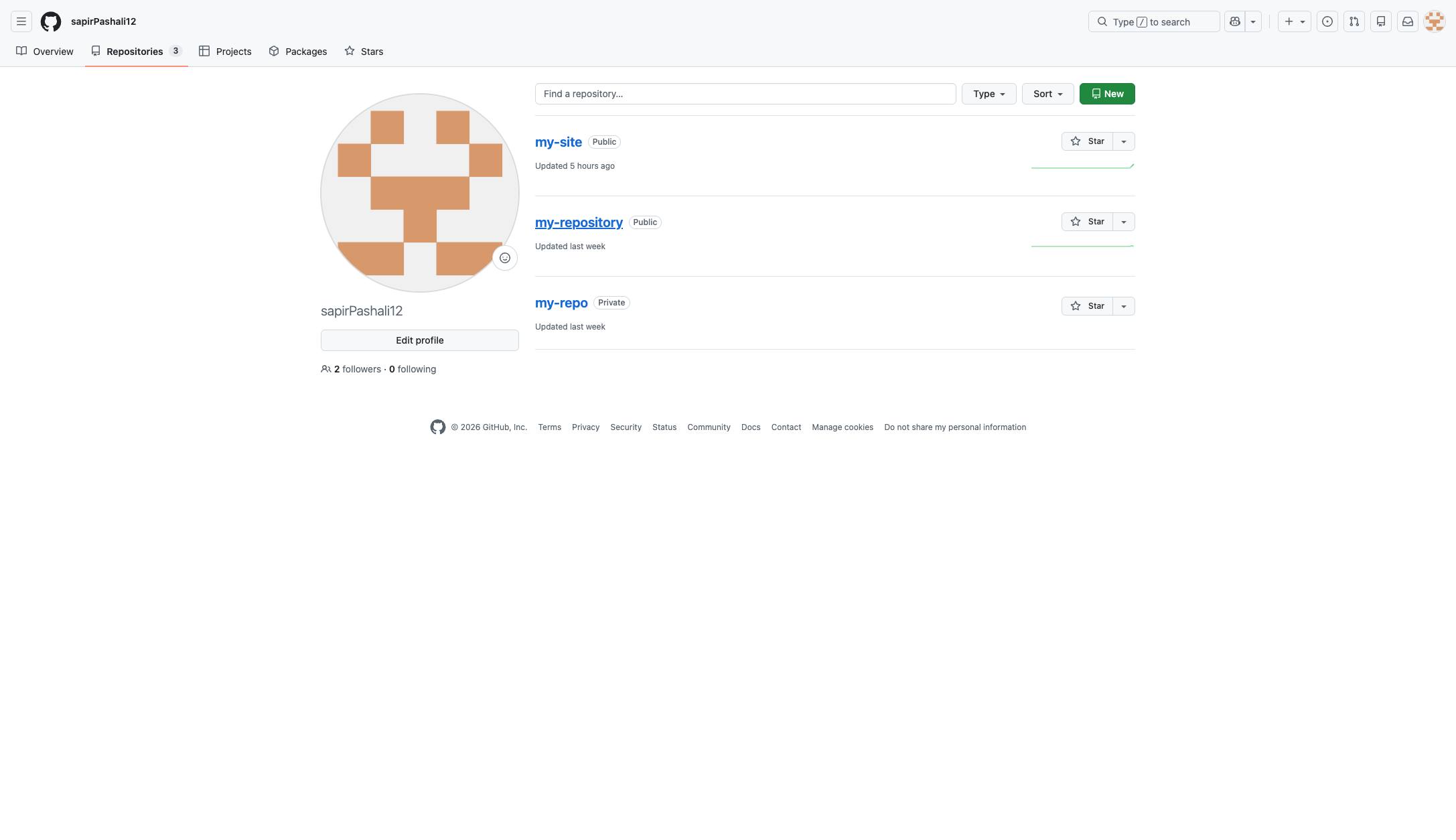Screen dimensions: 1456x840
Task: Open the Notifications inbox icon
Action: 1408,21
